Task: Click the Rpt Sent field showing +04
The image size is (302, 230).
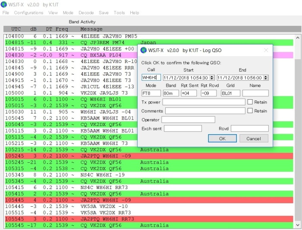Action: coord(189,93)
